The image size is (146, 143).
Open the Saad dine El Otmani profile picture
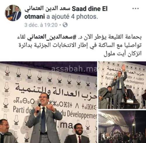point(13,13)
